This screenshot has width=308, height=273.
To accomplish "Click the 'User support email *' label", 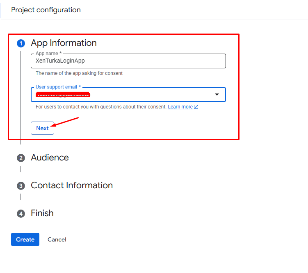I will [x=58, y=87].
